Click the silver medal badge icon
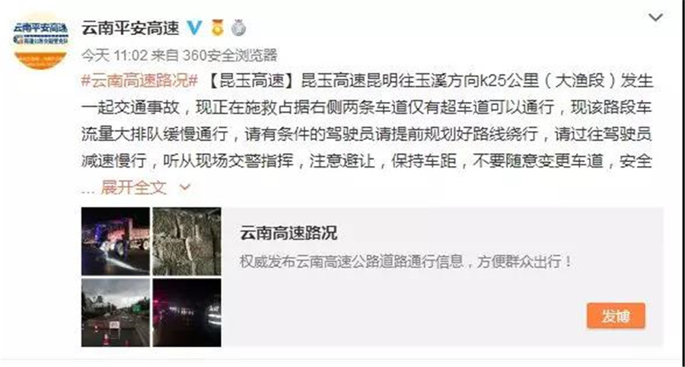The image size is (685, 367). (x=238, y=28)
